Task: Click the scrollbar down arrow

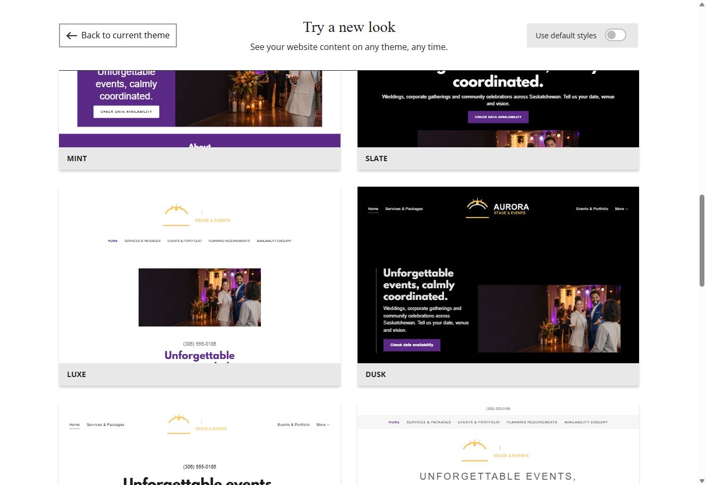Action: [x=702, y=481]
